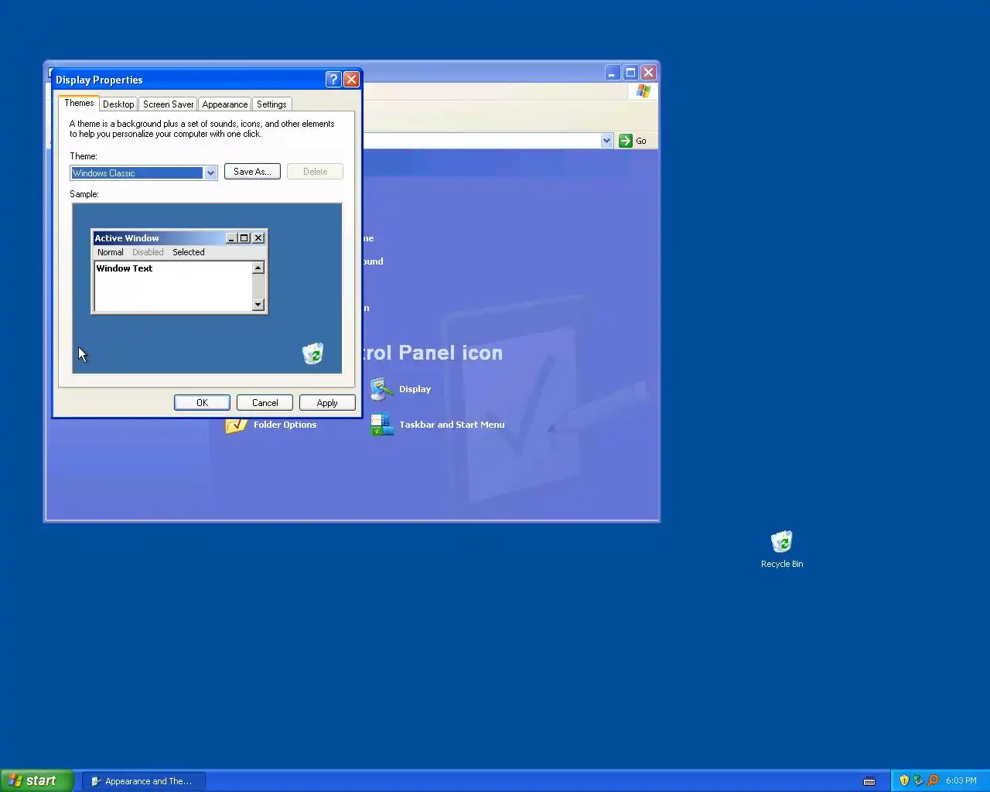Minimize the Control Panel window
990x792 pixels.
(x=613, y=73)
